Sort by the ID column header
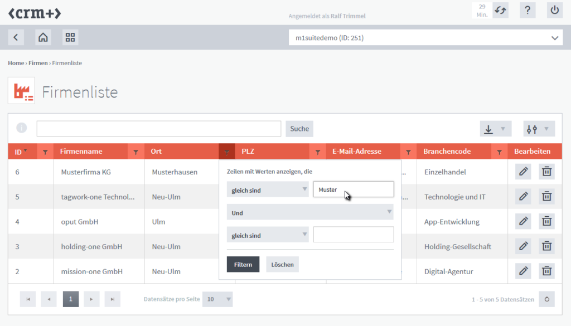571x326 pixels. click(19, 152)
